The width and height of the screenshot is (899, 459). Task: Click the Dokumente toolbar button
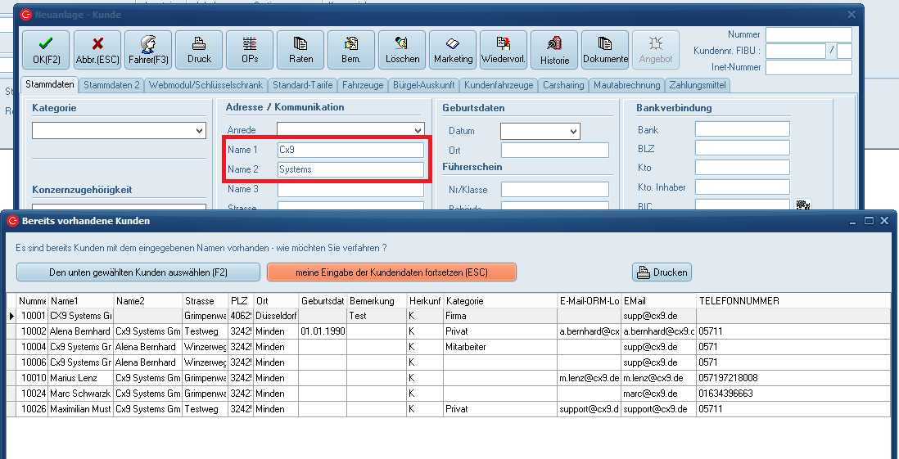[605, 50]
